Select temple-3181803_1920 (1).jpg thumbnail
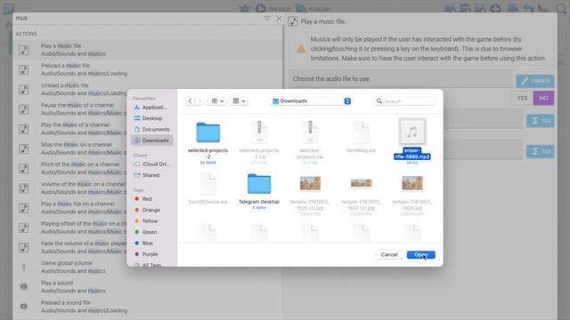Image resolution: width=570 pixels, height=320 pixels. 310,184
